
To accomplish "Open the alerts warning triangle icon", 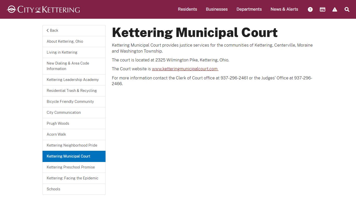I will pyautogui.click(x=335, y=9).
